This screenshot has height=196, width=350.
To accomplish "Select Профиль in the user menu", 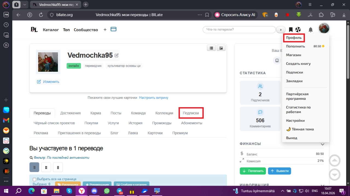I will coord(294,38).
